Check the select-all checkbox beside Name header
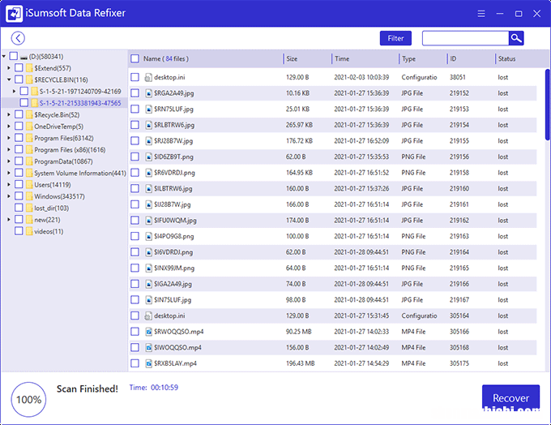This screenshot has width=551, height=425. [135, 58]
